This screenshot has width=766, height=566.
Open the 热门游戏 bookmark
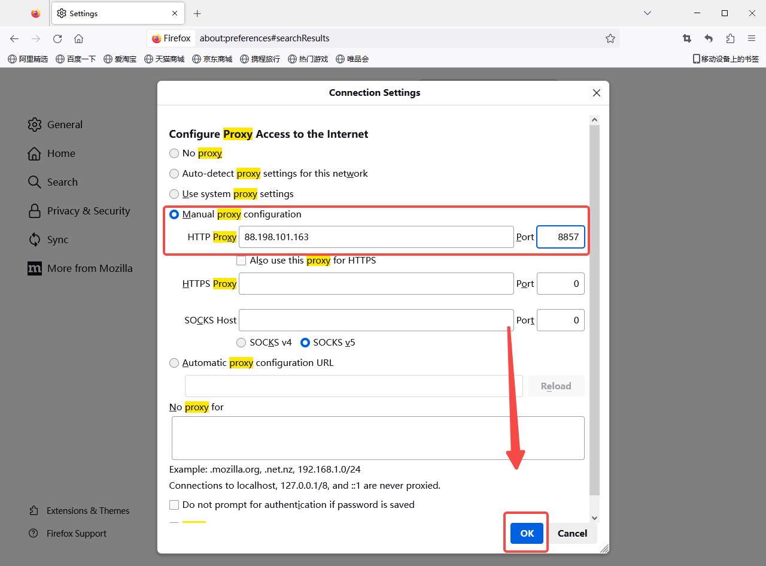(x=308, y=59)
